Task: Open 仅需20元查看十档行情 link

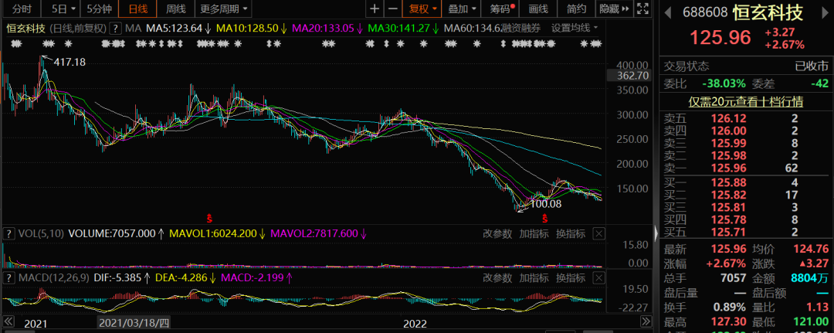Action: click(x=746, y=101)
